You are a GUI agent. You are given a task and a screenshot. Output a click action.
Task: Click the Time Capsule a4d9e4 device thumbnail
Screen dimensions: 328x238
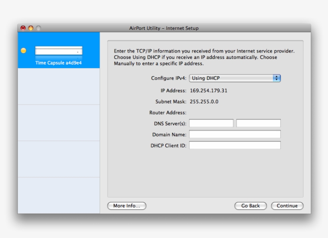coord(58,50)
